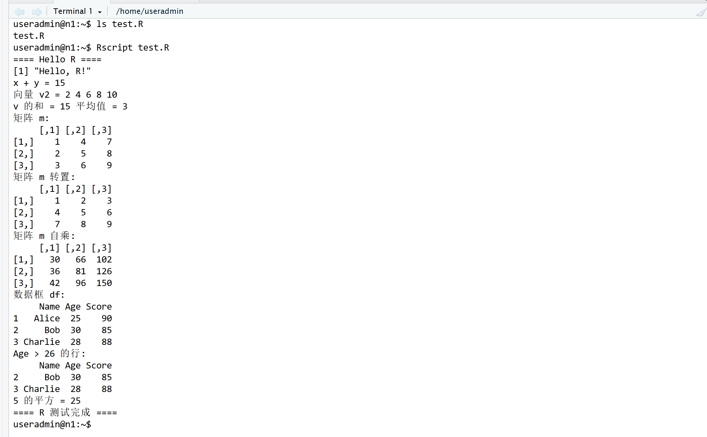The image size is (707, 437).
Task: Click the '矩阵 m 转置:' heading line
Action: point(44,177)
